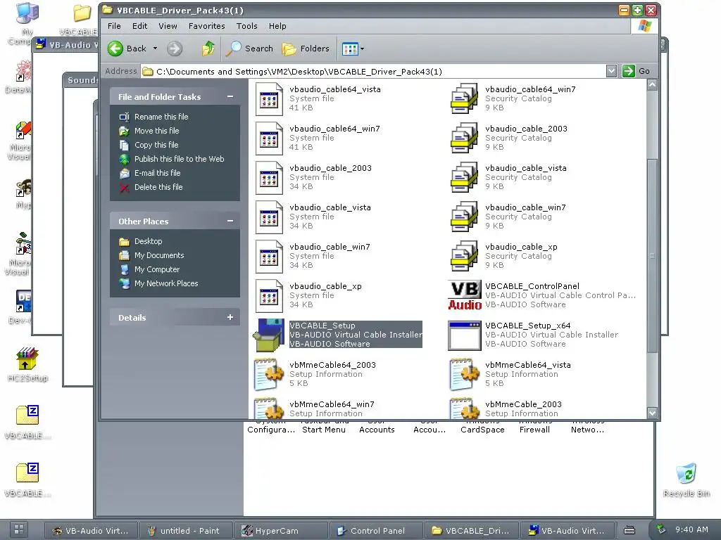Switch to HyperCam taskbar button
This screenshot has width=721, height=540.
coord(280,531)
